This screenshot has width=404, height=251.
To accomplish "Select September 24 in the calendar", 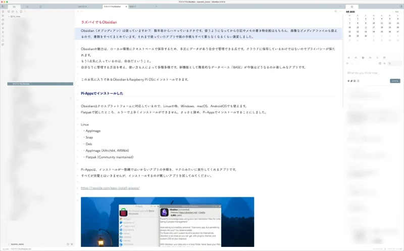I will pos(374,31).
